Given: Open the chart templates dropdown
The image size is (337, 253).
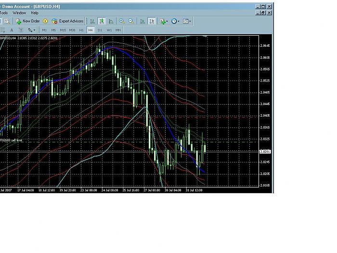Looking at the screenshot, I should click(x=187, y=21).
